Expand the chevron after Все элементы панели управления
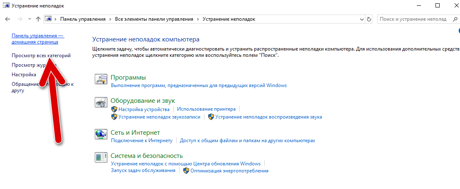Viewport: 460px width, 189px height. (198, 19)
